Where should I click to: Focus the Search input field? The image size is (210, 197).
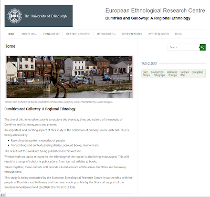pos(183,47)
